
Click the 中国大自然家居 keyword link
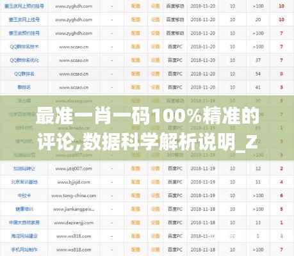point(24,223)
